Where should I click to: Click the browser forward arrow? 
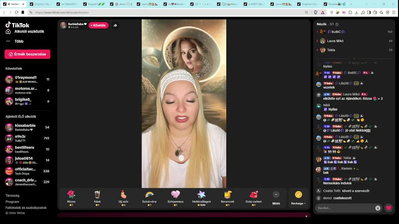(x=10, y=12)
